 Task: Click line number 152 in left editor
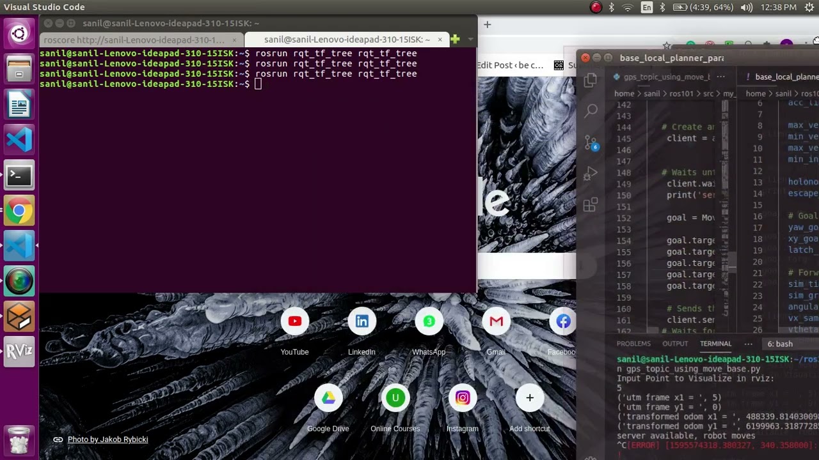point(623,218)
